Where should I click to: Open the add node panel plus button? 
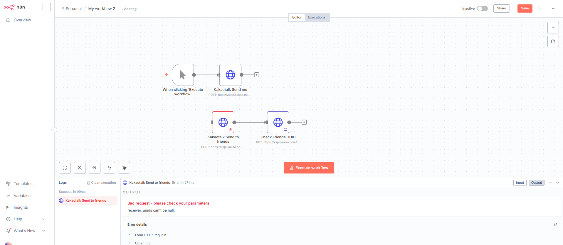coord(553,28)
